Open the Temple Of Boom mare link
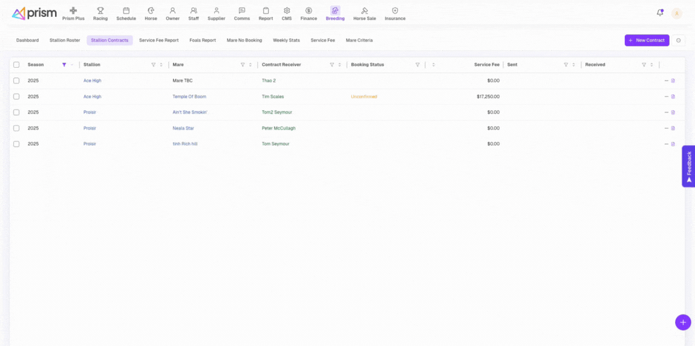This screenshot has width=695, height=346. pos(189,97)
